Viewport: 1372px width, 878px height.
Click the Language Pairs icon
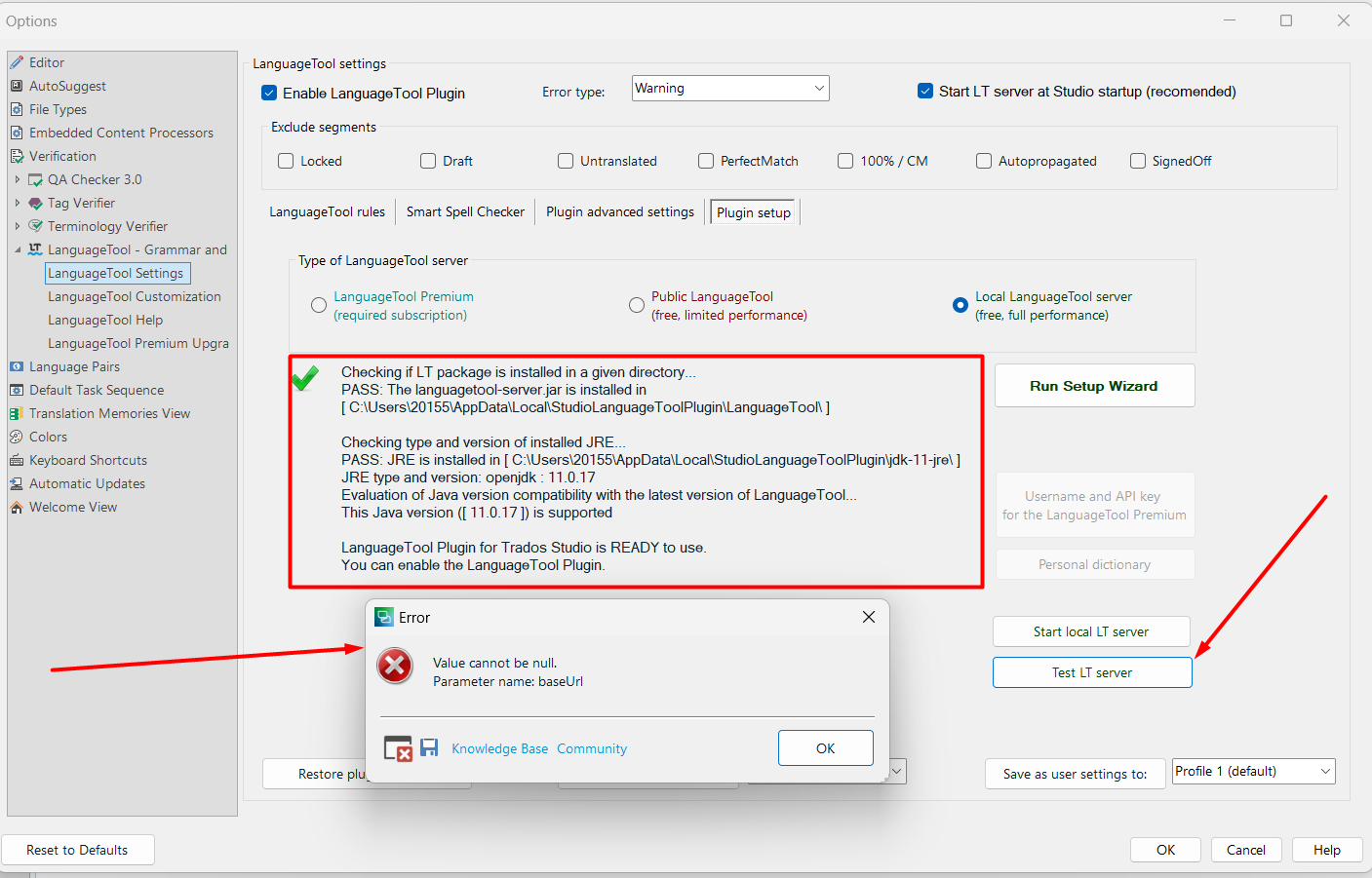point(17,366)
